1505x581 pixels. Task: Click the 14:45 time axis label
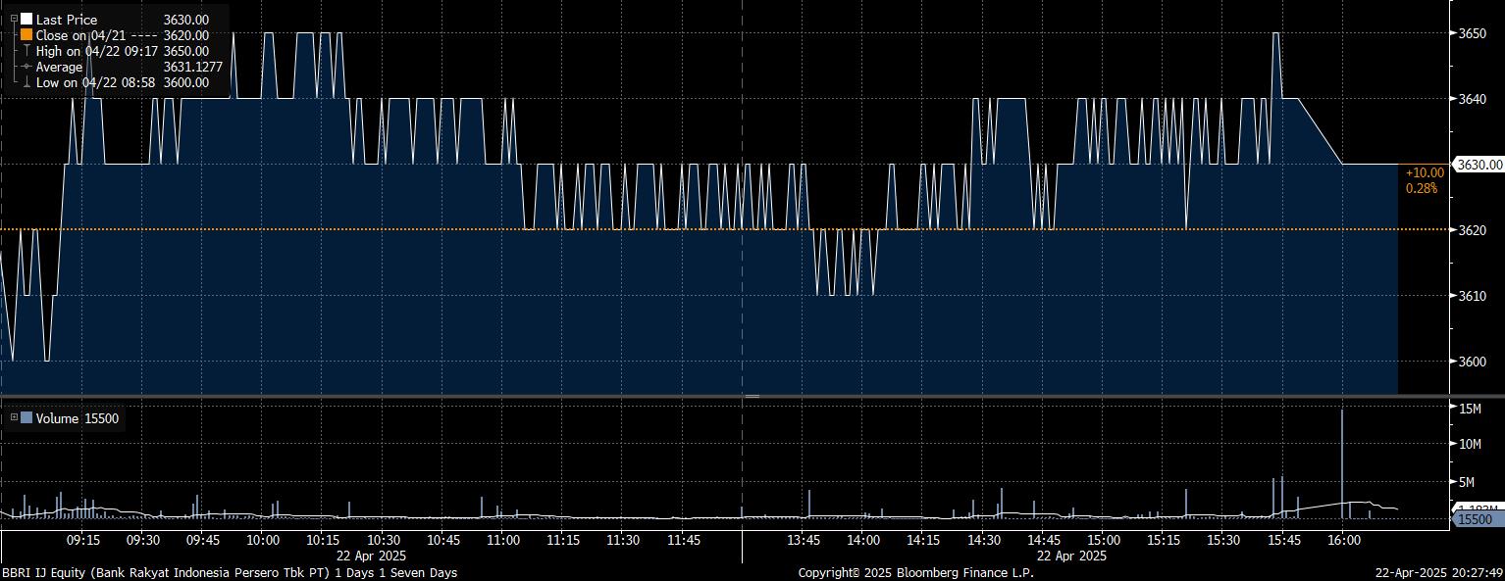click(x=1044, y=540)
